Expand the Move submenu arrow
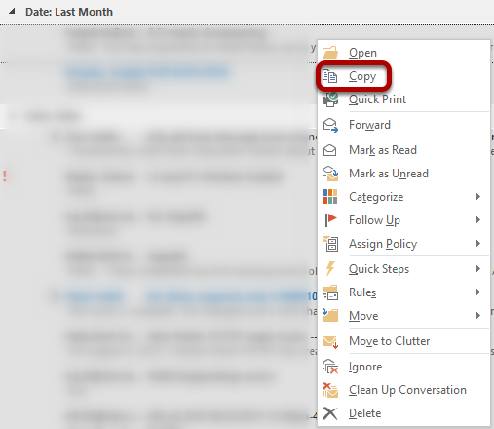Image resolution: width=494 pixels, height=429 pixels. [478, 315]
